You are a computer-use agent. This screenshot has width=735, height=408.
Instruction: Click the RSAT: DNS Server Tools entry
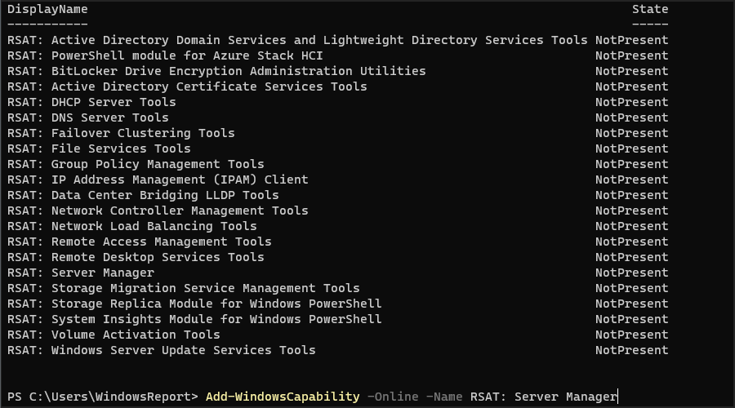click(88, 118)
